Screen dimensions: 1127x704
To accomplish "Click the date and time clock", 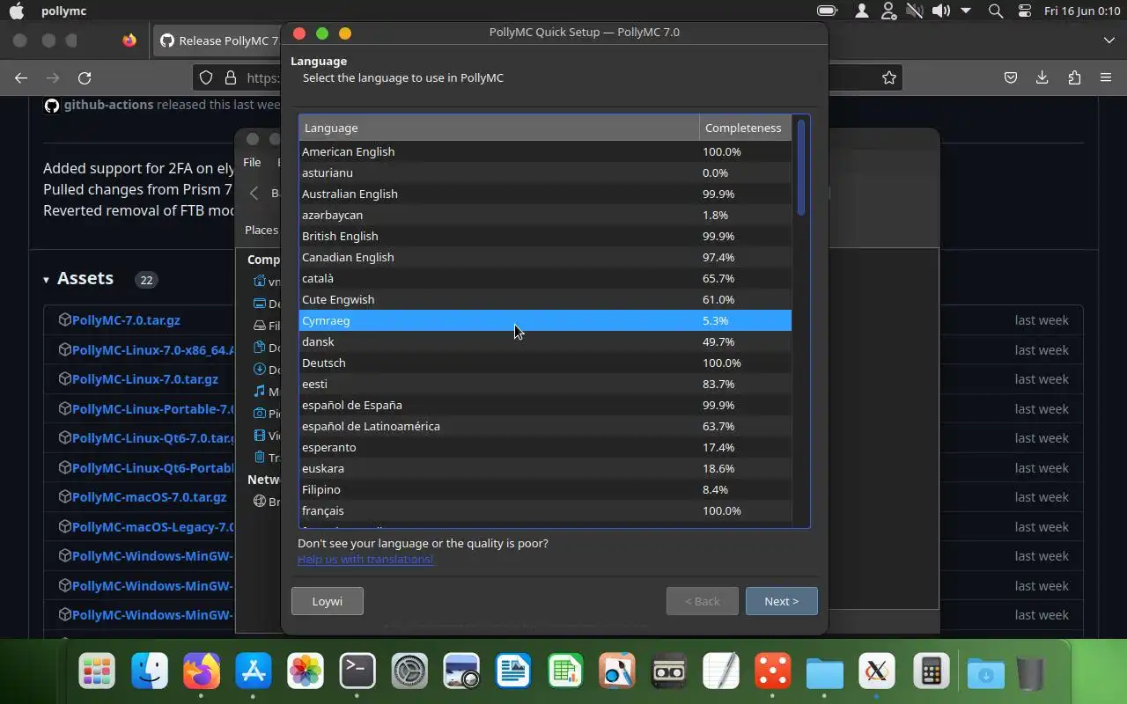I will pyautogui.click(x=1080, y=11).
